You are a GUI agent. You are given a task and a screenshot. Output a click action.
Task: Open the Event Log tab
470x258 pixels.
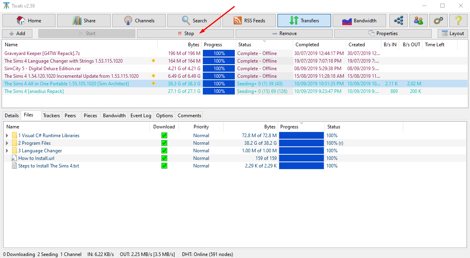pyautogui.click(x=141, y=116)
